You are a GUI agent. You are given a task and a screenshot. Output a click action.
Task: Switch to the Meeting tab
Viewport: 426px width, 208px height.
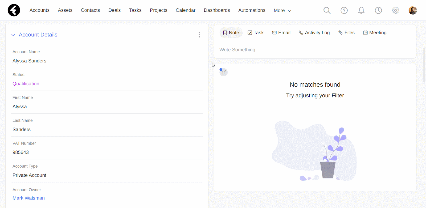click(x=375, y=33)
